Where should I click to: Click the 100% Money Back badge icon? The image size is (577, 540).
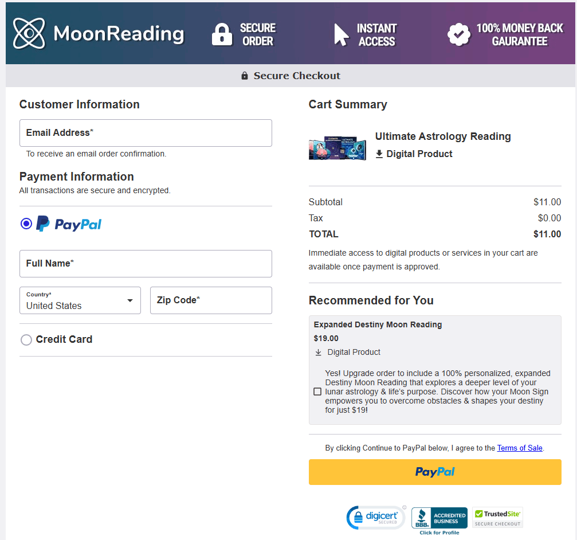458,33
